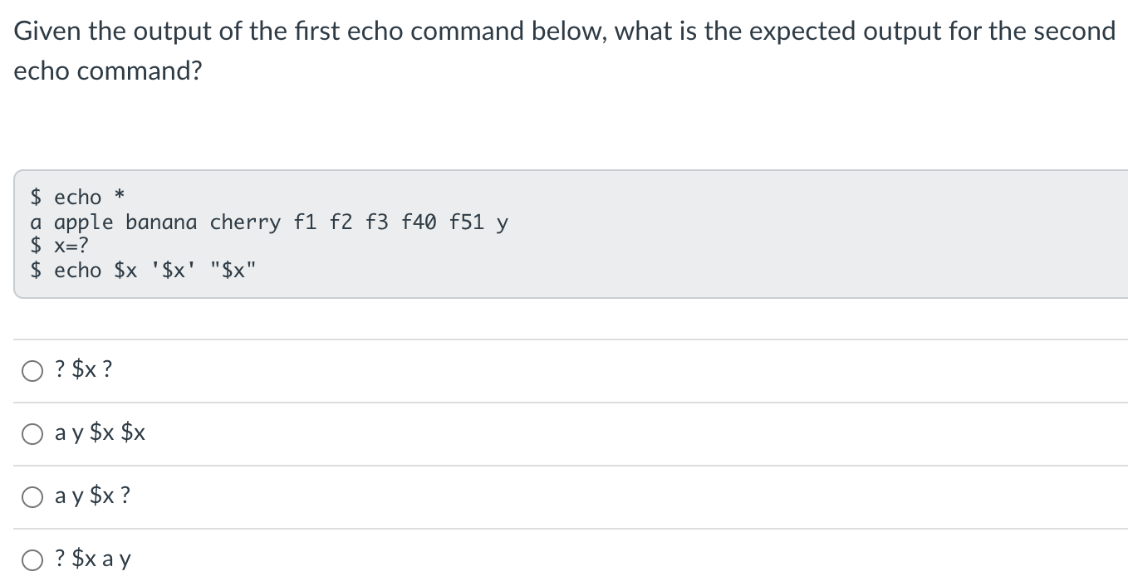Viewport: 1128px width, 586px height.
Task: Click the code block showing echo commands
Action: point(332,234)
